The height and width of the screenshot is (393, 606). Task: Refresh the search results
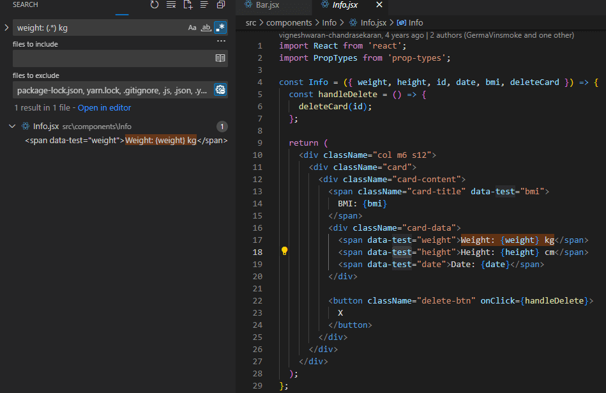click(155, 5)
